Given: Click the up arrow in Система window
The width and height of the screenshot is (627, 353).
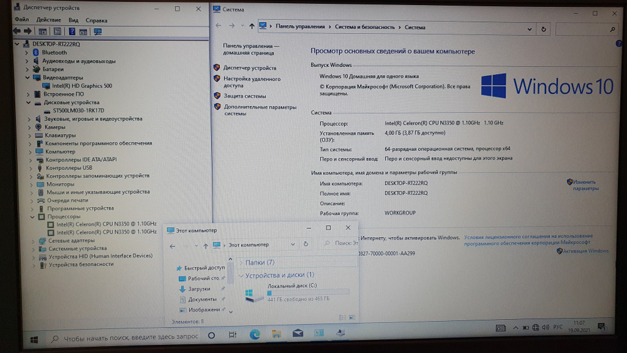Looking at the screenshot, I should [x=251, y=26].
